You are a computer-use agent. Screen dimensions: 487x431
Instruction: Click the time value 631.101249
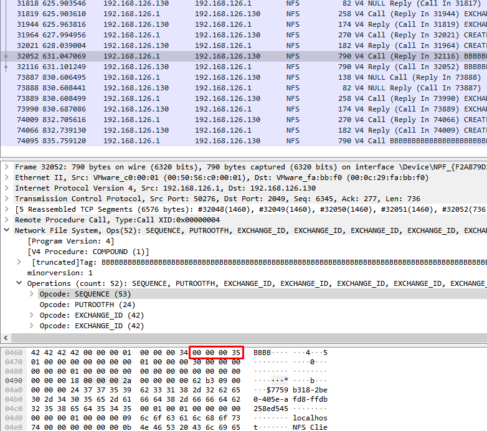64,67
